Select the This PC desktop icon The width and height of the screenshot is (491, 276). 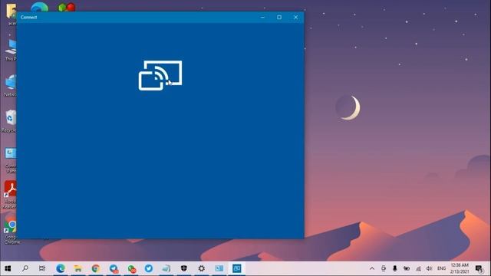click(11, 50)
